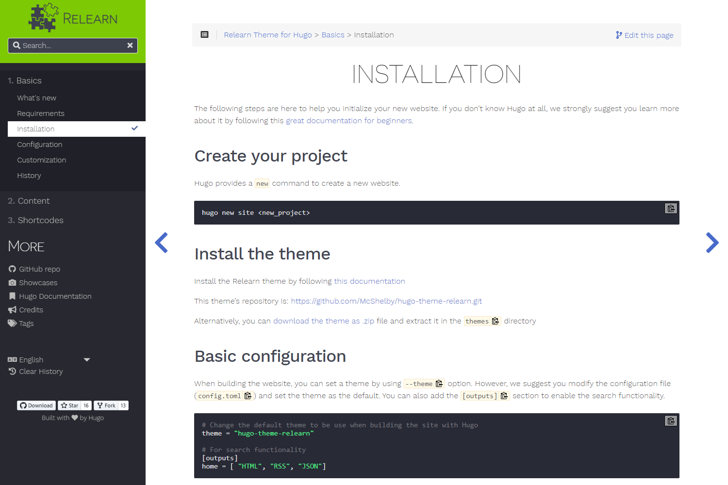Viewport: 728px width, 485px height.
Task: Open this documentation link
Action: coord(369,281)
